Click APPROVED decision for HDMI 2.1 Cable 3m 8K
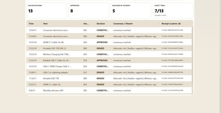Screen dimensions: 221x113 tap(102, 42)
